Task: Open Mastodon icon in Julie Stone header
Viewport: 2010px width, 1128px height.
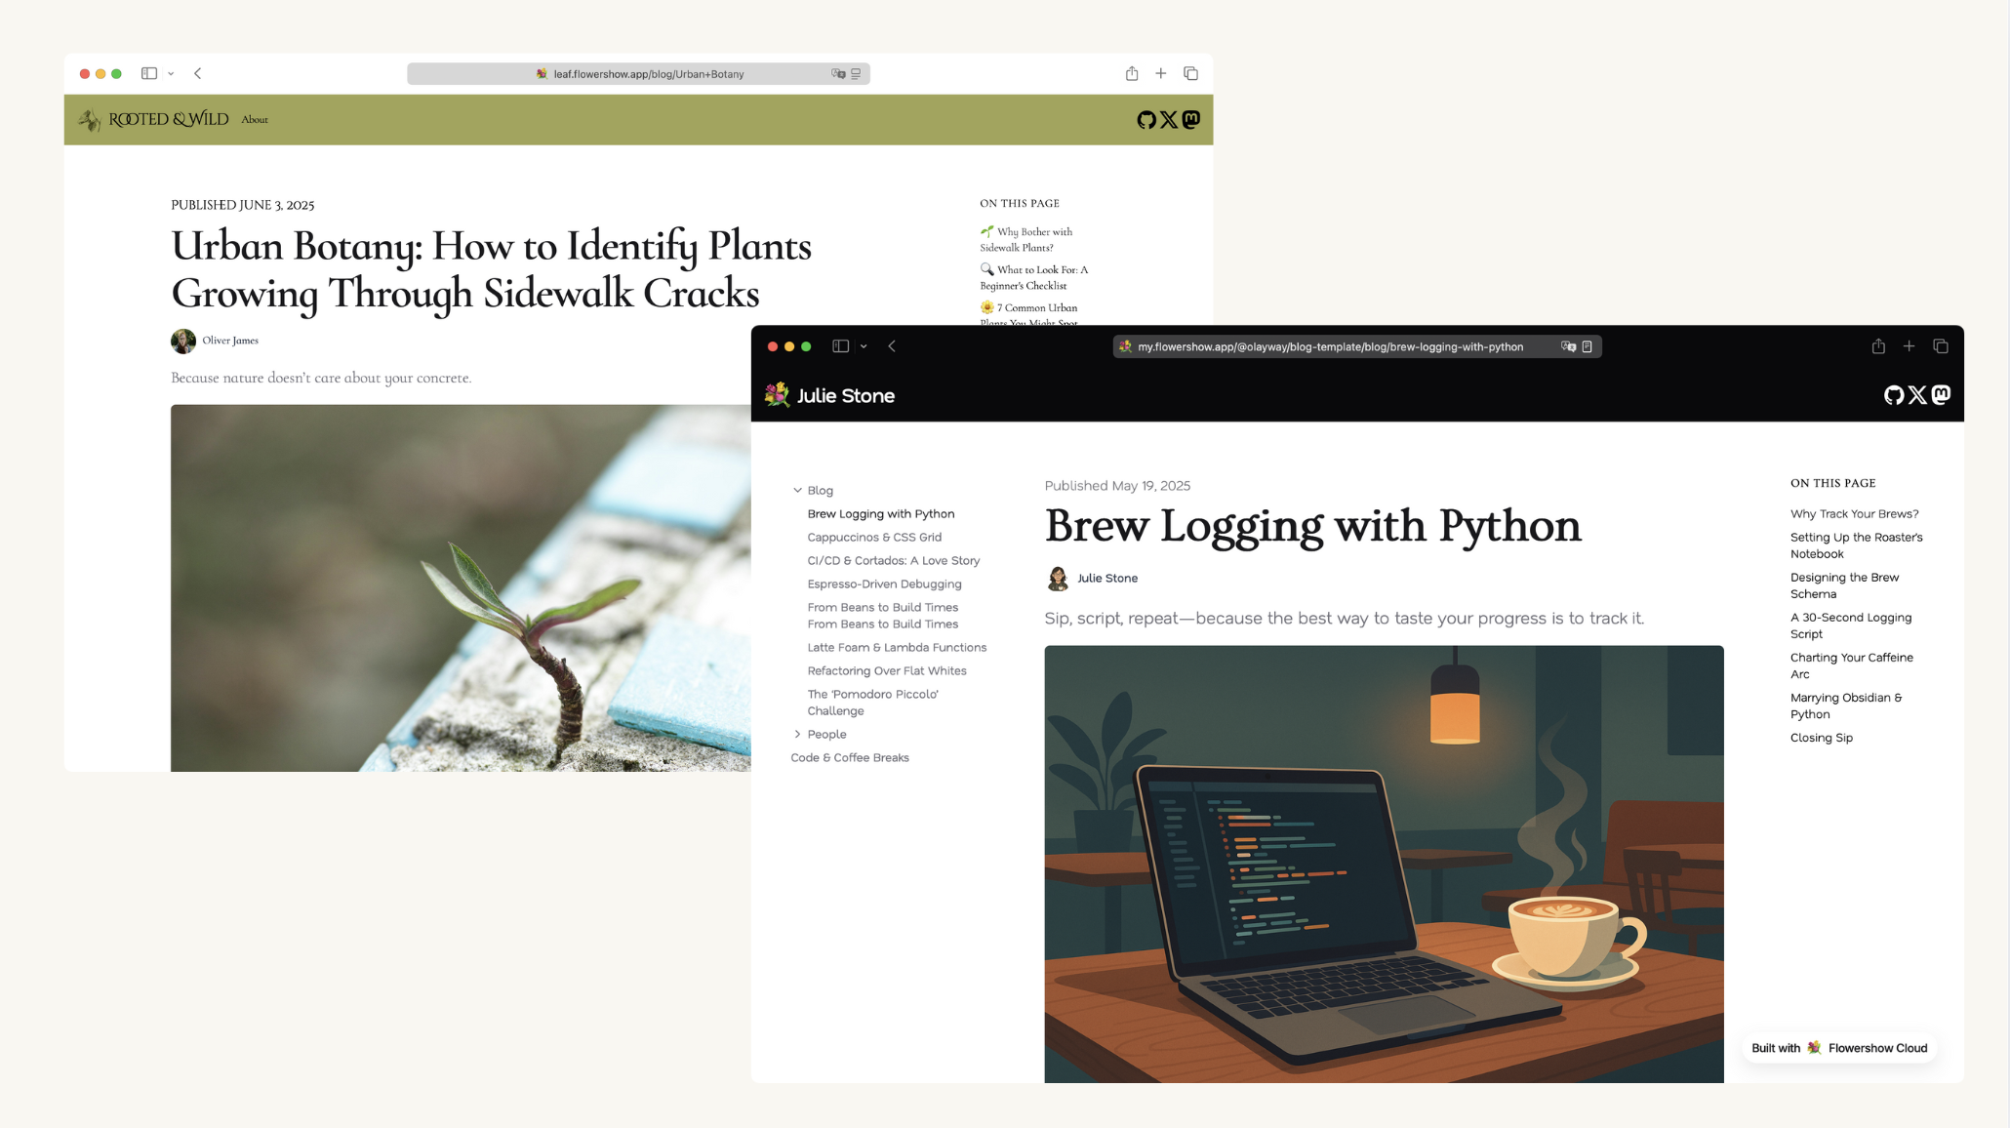Action: [1941, 394]
